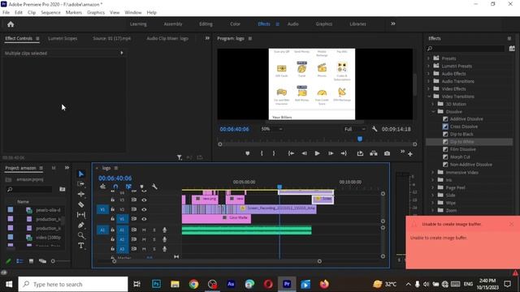The height and width of the screenshot is (292, 520).
Task: Select the Cross Dissolve transition
Action: pos(464,127)
